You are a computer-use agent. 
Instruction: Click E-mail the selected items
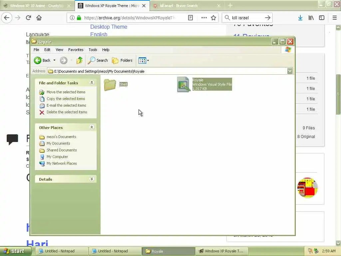tap(66, 105)
